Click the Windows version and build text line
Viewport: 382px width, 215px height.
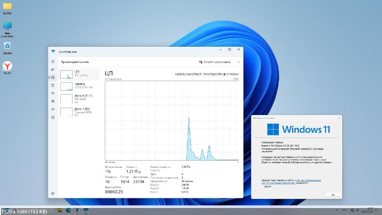pyautogui.click(x=280, y=146)
